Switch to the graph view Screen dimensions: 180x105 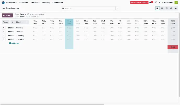pos(176,8)
